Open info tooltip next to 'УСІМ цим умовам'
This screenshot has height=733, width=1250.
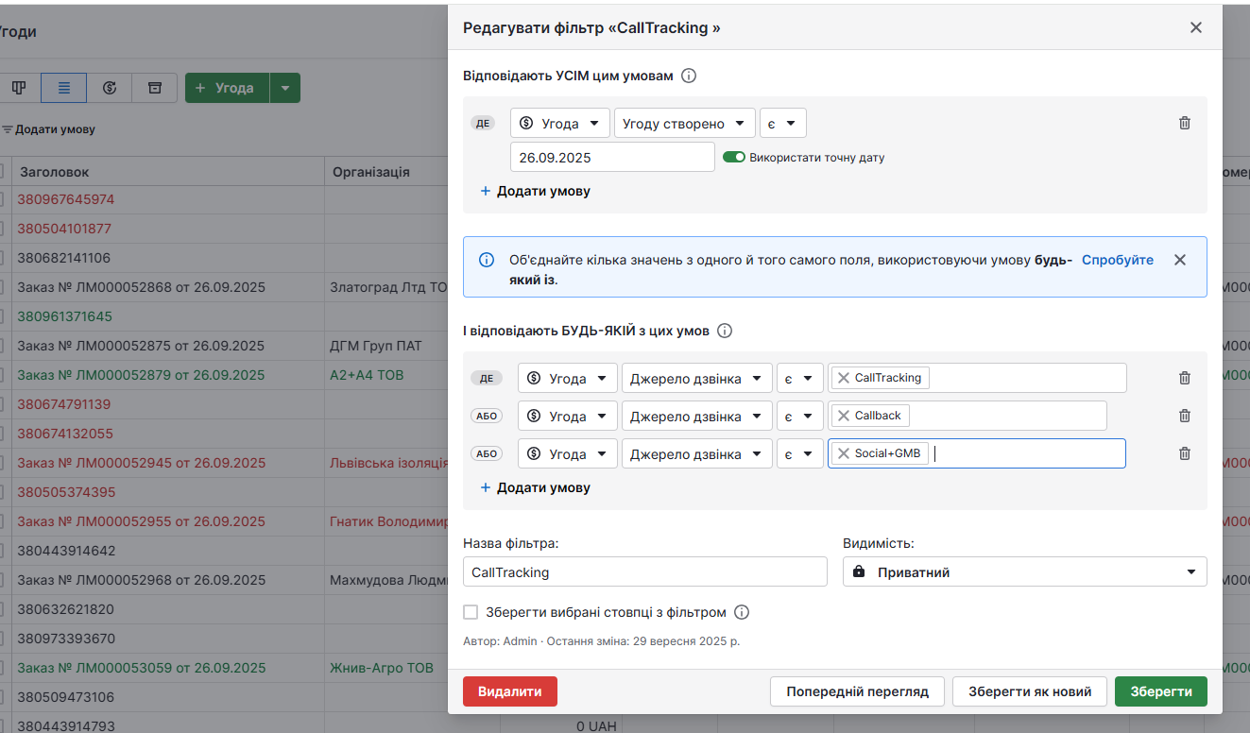(x=689, y=76)
